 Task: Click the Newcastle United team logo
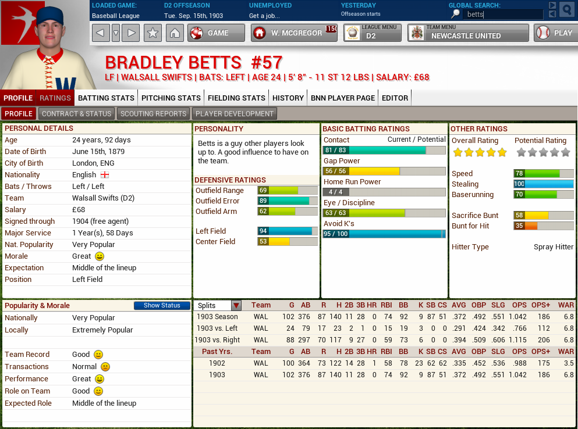[x=415, y=33]
